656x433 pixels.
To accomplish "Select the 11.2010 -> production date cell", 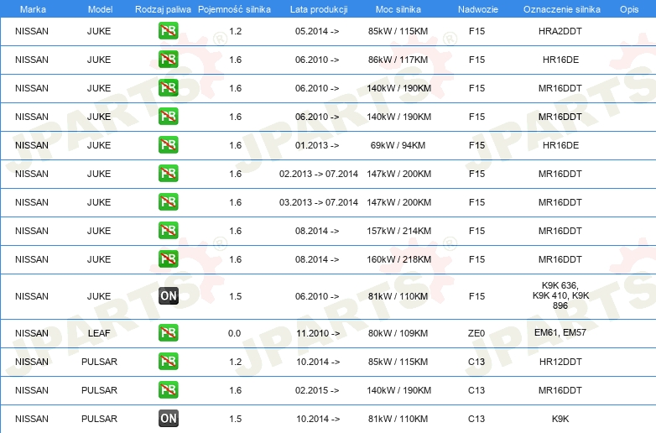I will [x=318, y=333].
